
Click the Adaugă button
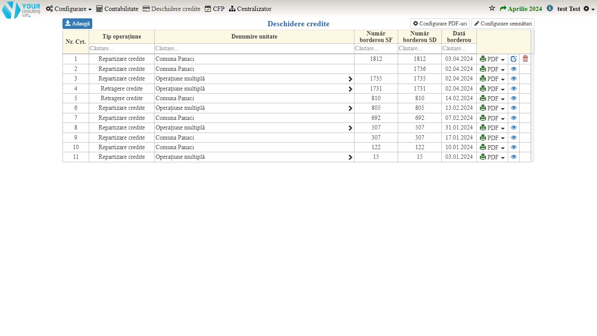tap(77, 24)
